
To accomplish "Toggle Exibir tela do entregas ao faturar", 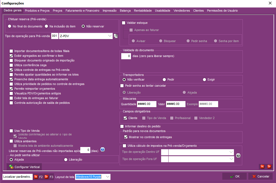I will coord(11,98).
